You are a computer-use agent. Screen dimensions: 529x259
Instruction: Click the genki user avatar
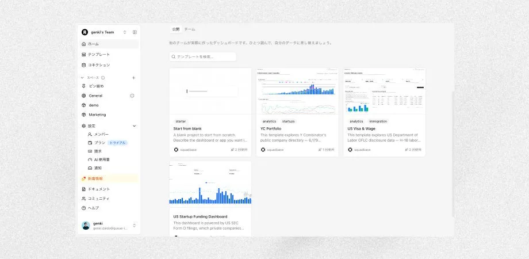pyautogui.click(x=86, y=226)
